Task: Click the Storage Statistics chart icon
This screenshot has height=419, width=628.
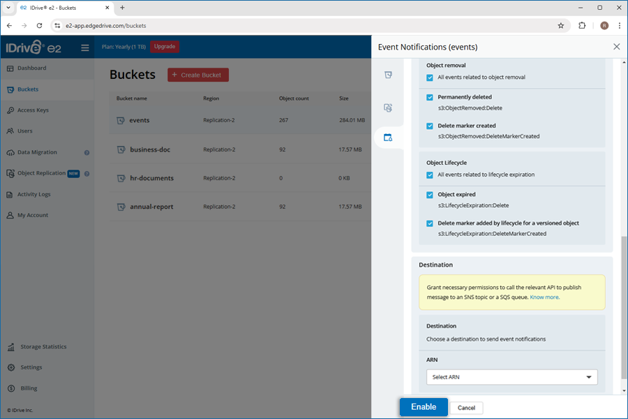Action: 10,347
